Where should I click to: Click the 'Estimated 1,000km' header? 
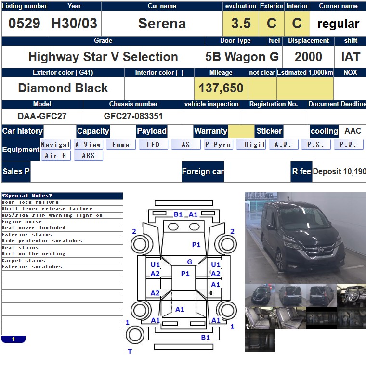305,73
